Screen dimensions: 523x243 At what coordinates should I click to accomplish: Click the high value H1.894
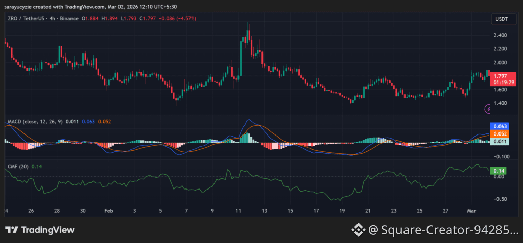pyautogui.click(x=111, y=19)
